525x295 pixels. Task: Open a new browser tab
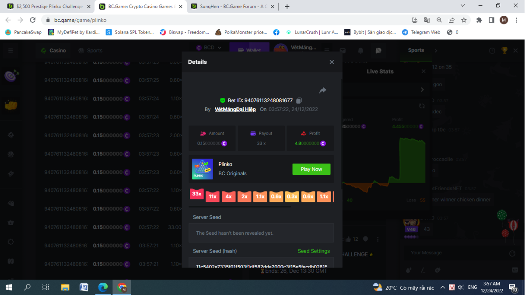point(287,7)
